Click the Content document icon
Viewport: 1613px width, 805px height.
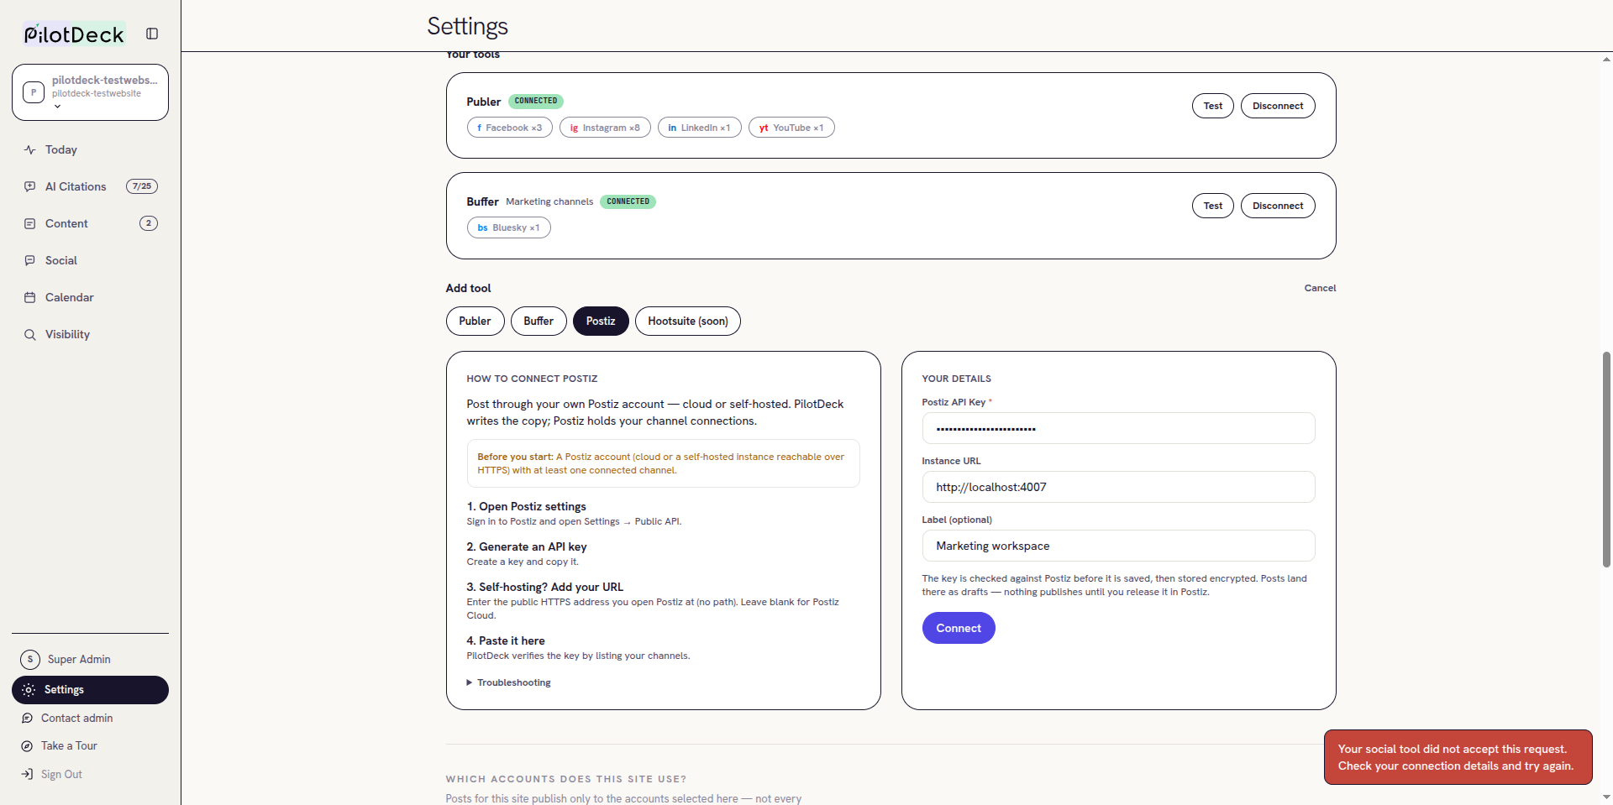click(x=30, y=223)
